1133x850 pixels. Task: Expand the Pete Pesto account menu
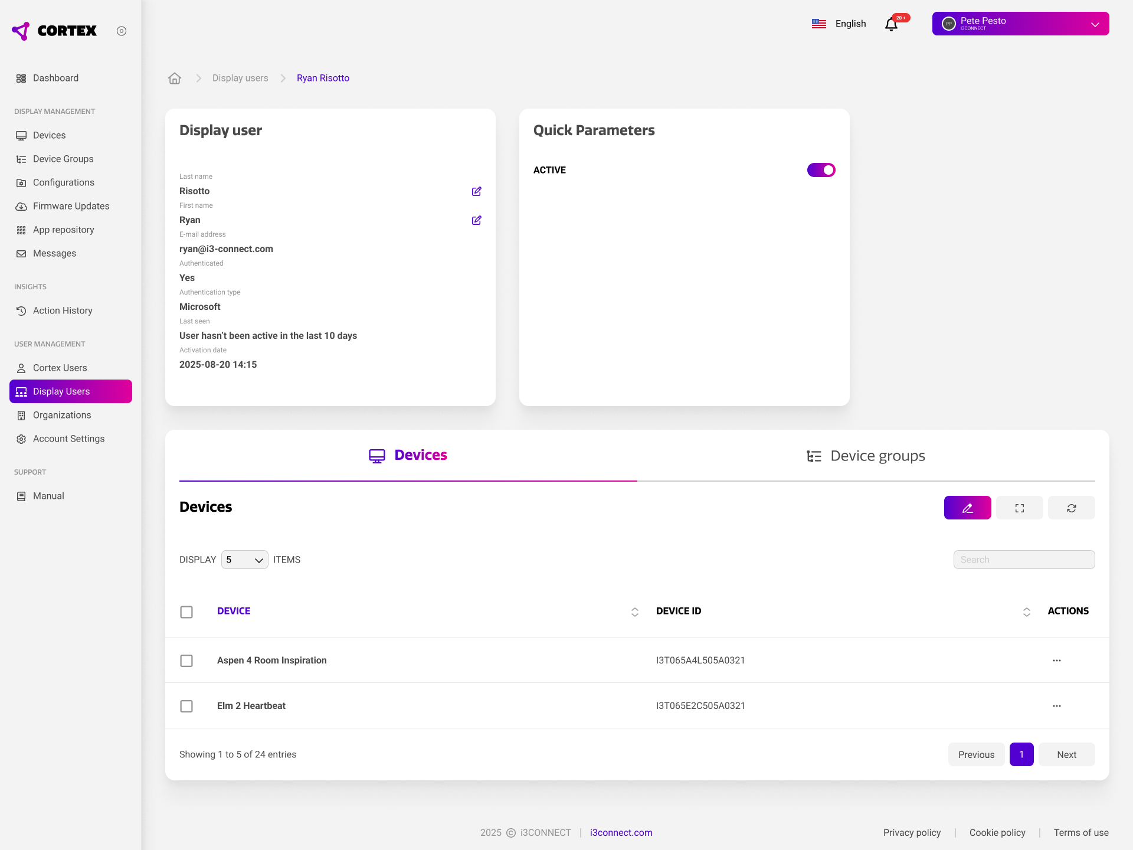[1020, 24]
